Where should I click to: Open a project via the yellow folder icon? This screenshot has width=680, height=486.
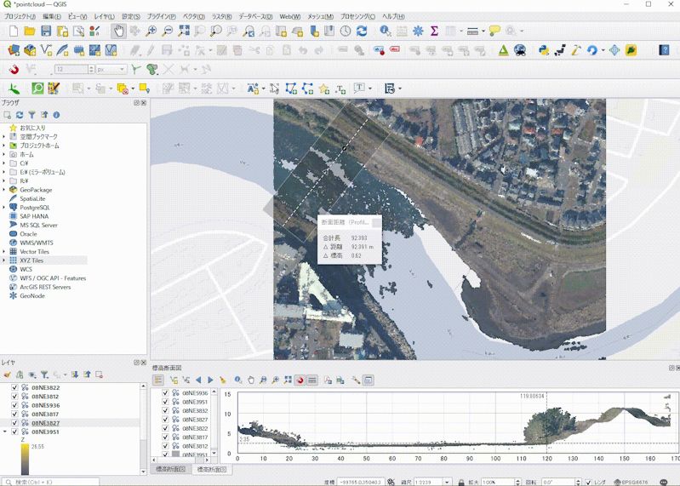point(30,31)
